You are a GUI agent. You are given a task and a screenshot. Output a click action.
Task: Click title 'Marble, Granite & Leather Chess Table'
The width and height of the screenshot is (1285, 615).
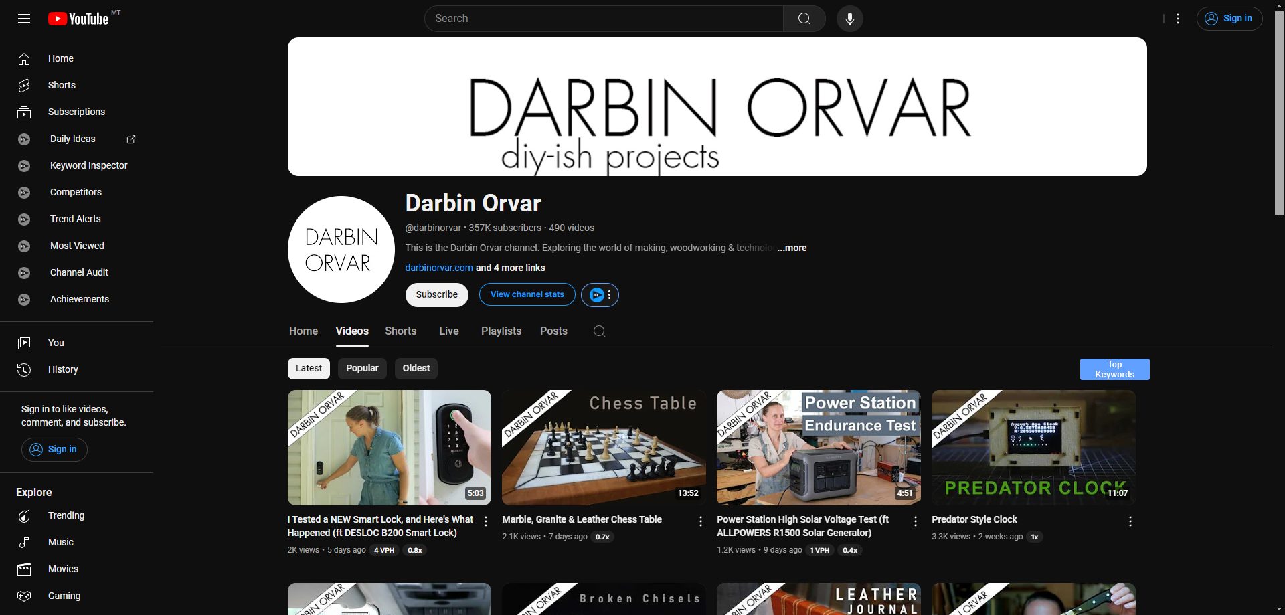coord(582,519)
